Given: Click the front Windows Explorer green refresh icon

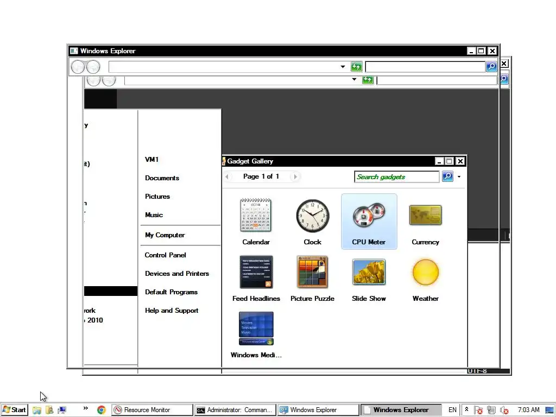Looking at the screenshot, I should 356,66.
